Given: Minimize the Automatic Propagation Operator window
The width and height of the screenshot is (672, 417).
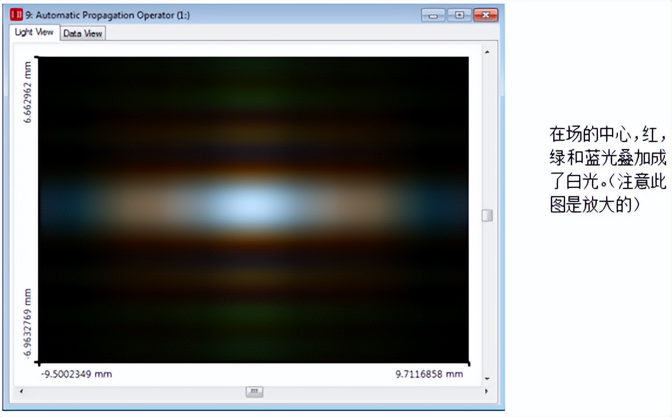Looking at the screenshot, I should [x=433, y=15].
